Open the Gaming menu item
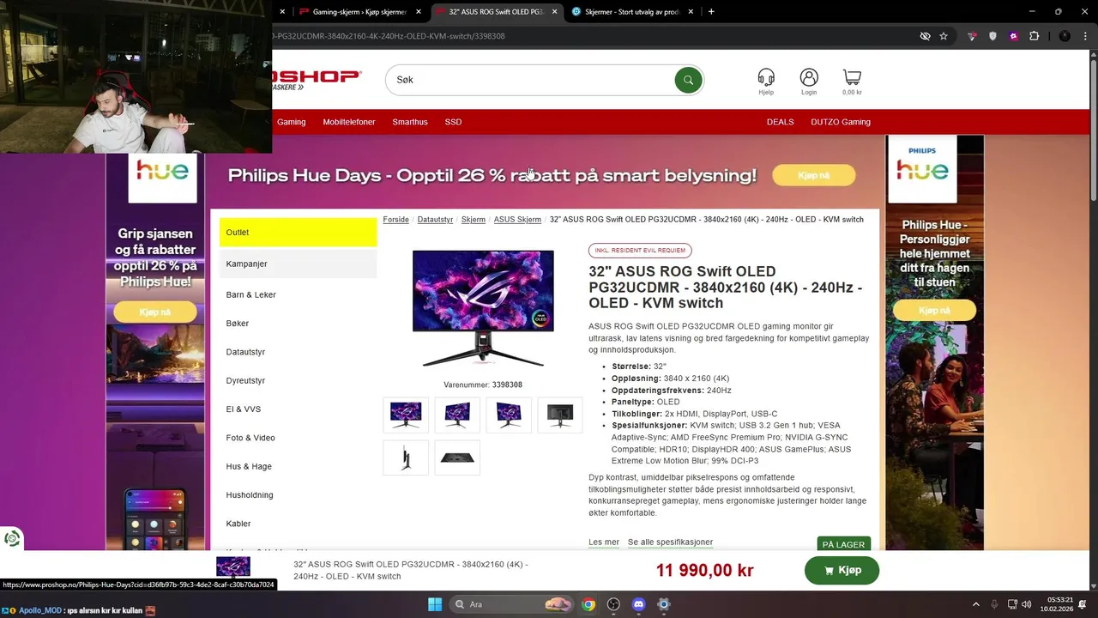The image size is (1098, 618). pyautogui.click(x=292, y=122)
